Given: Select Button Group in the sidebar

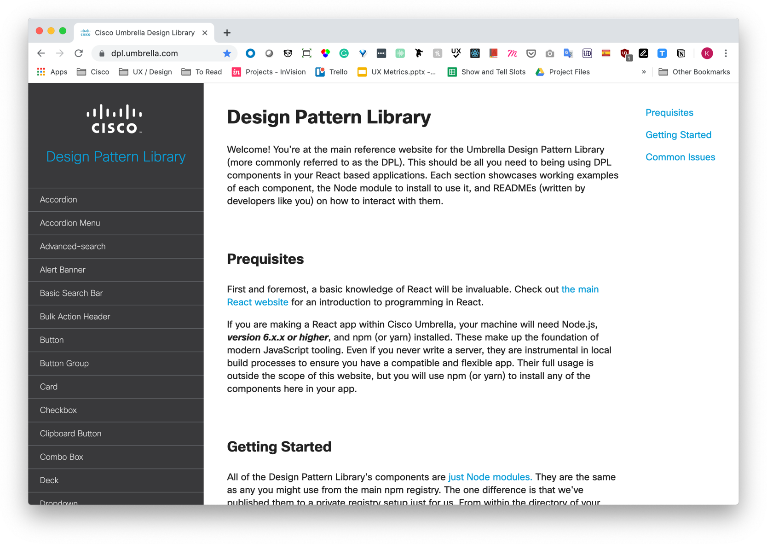Looking at the screenshot, I should point(116,364).
